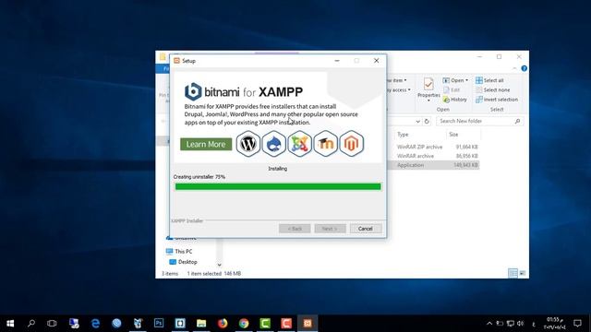
Task: Click the disabled Back button
Action: [x=295, y=229]
